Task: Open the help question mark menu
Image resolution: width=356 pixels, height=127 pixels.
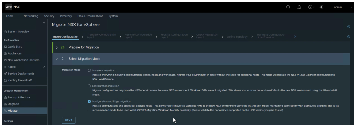Action: [311, 7]
